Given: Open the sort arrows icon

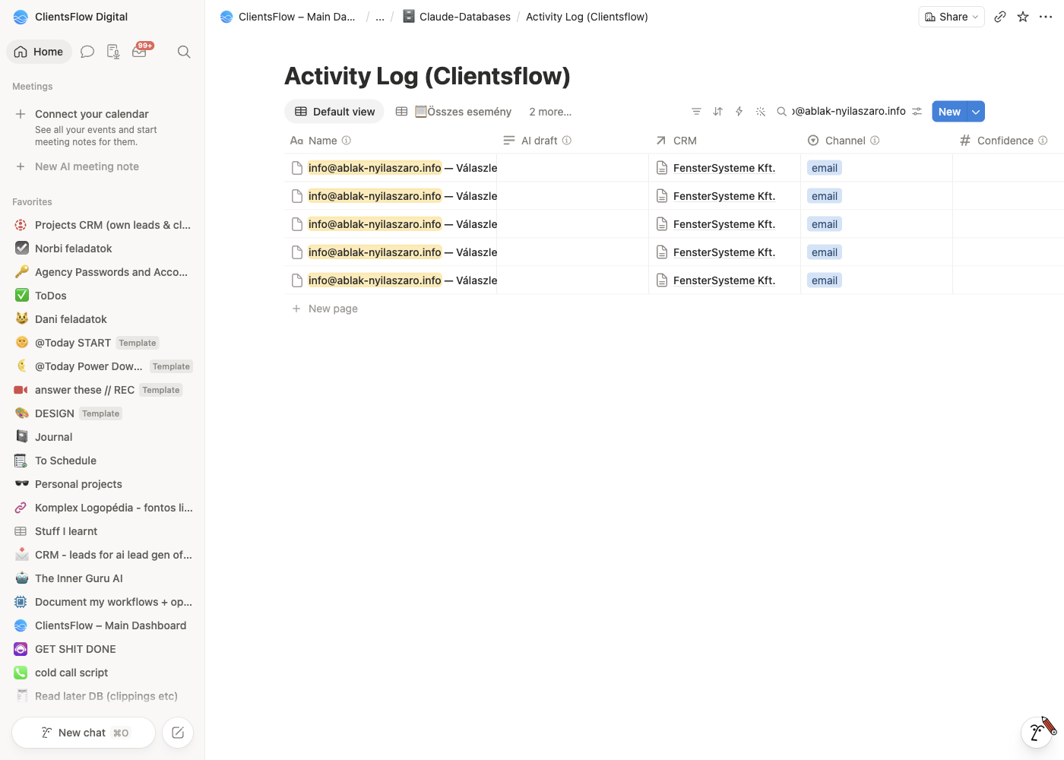Looking at the screenshot, I should pyautogui.click(x=717, y=112).
